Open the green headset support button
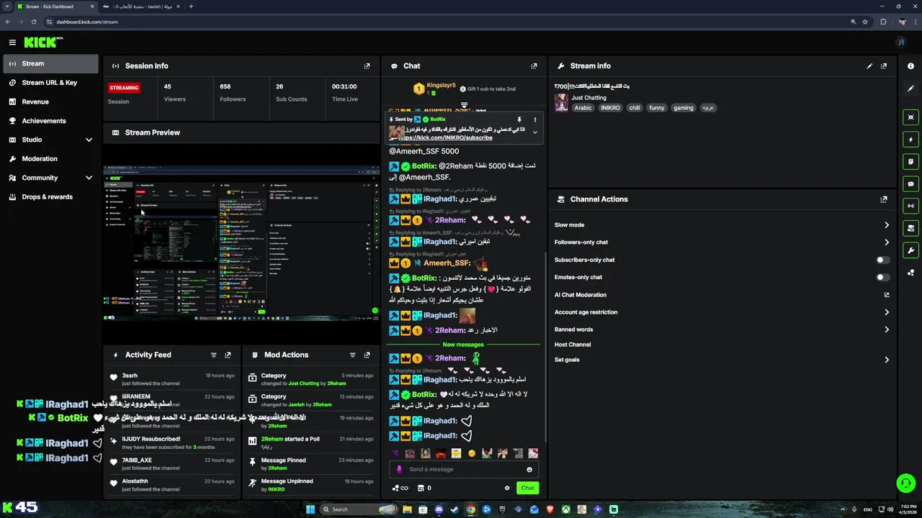Screen dimensions: 922x518 (x=905, y=483)
